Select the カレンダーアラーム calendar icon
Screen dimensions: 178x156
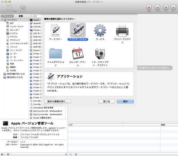point(78,53)
